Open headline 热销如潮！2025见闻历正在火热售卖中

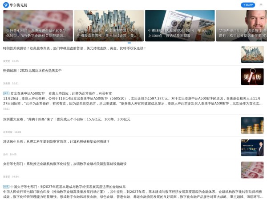click(x=32, y=71)
